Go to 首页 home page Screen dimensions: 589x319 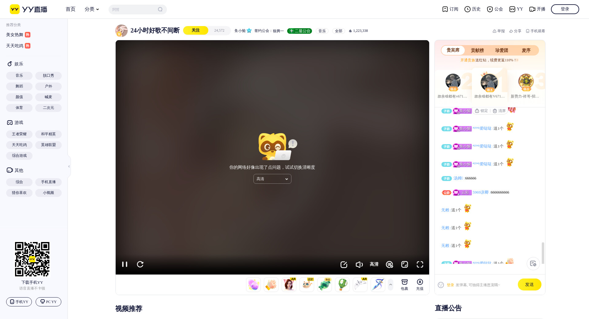[71, 9]
